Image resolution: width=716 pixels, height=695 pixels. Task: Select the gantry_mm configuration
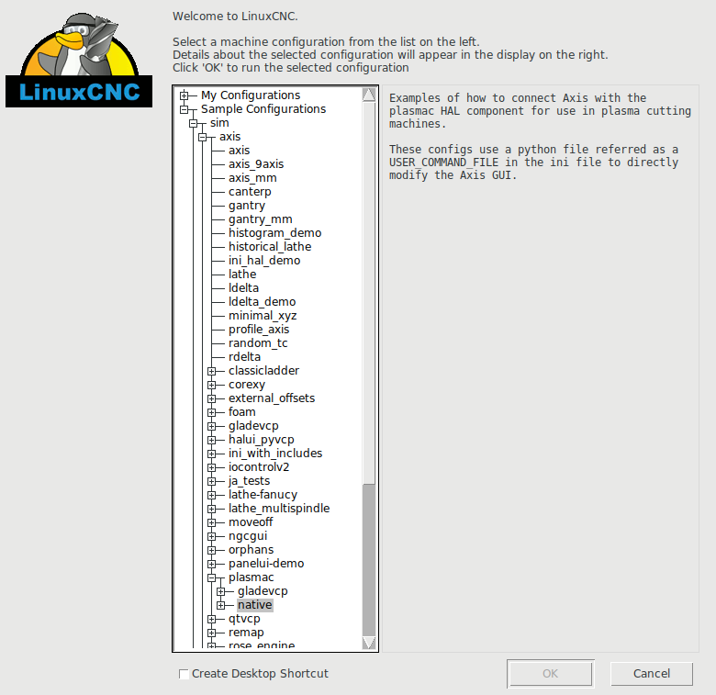261,219
